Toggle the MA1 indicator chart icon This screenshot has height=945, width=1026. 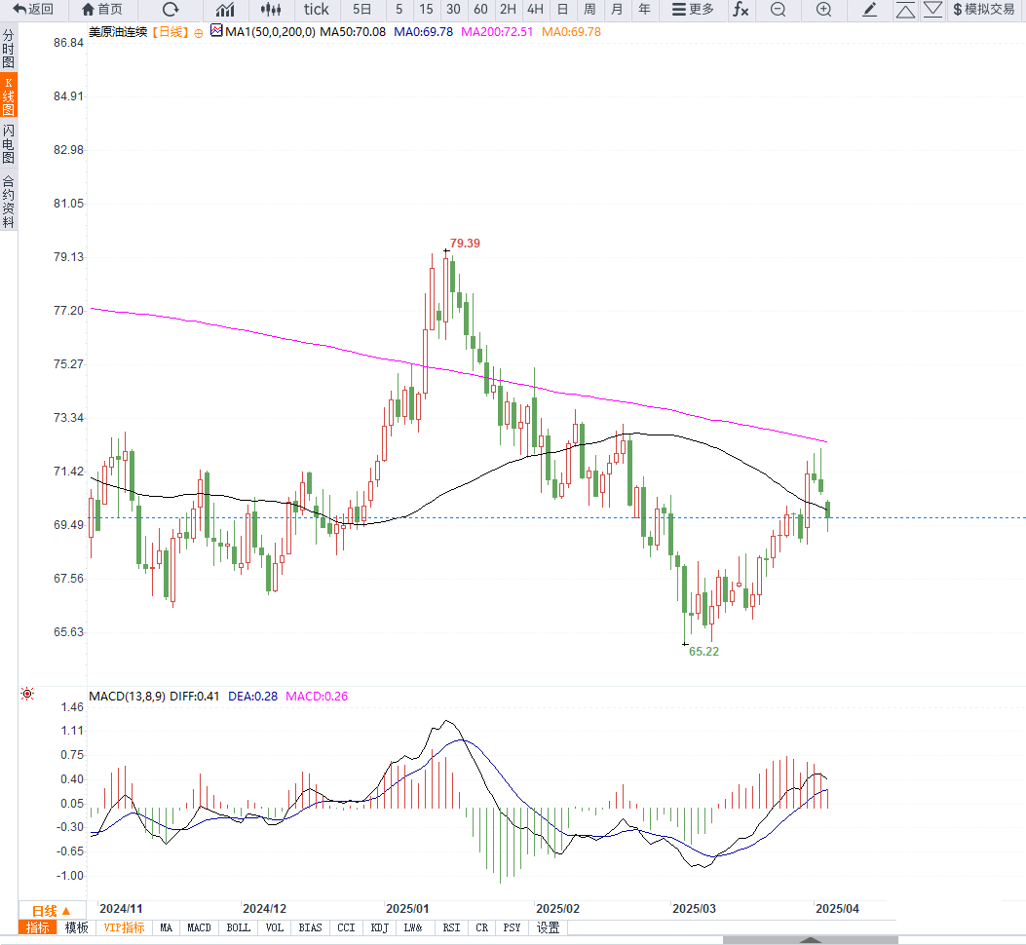click(x=216, y=31)
